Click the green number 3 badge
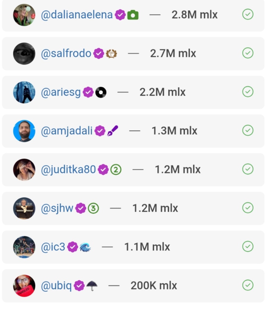267x309 pixels. [x=93, y=208]
